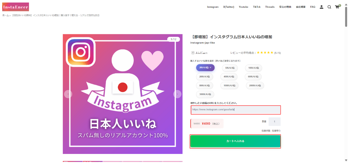Image resolution: width=350 pixels, height=167 pixels.
Task: Navigate to 会社概要 in the header
Action: [301, 7]
